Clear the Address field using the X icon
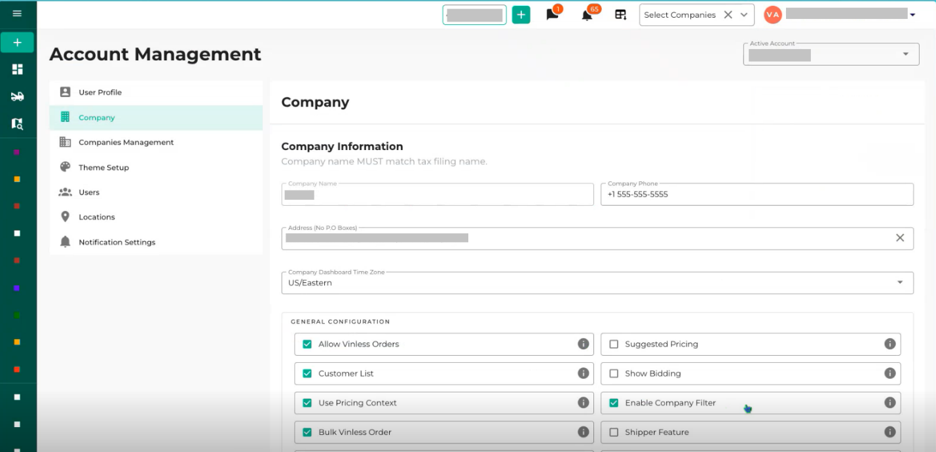Screen dimensions: 936x452 (x=900, y=238)
